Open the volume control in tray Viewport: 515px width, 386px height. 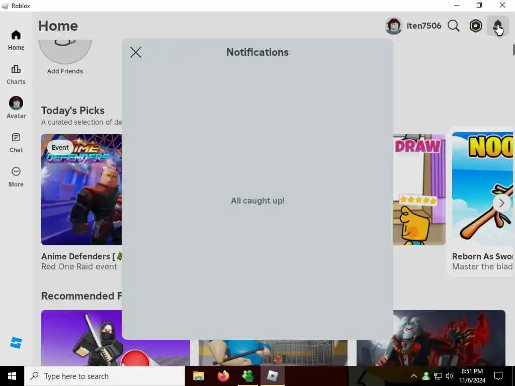tap(450, 376)
